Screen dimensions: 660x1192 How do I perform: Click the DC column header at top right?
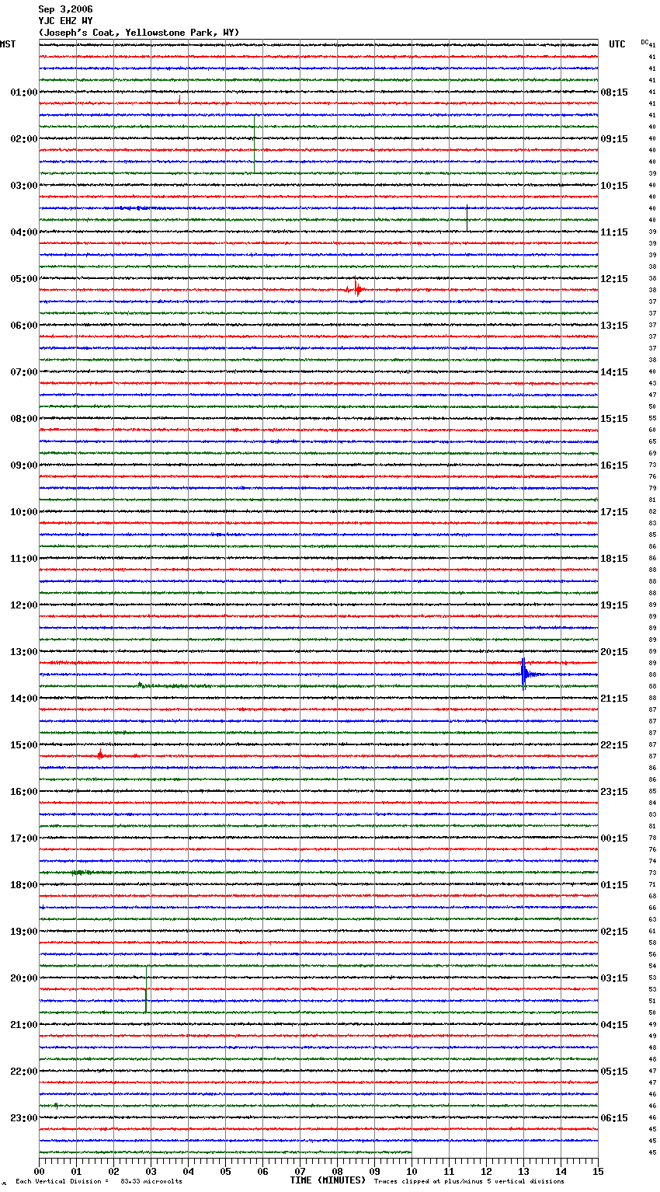644,42
